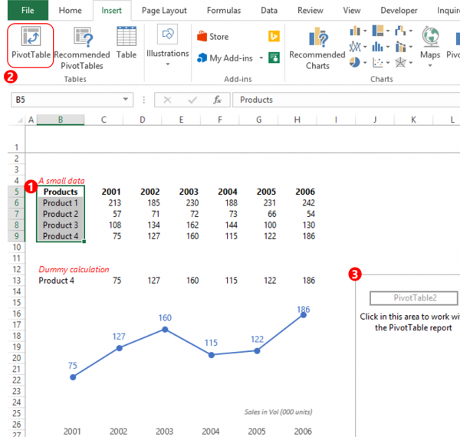Insert a Table from the ribbon

click(x=127, y=44)
